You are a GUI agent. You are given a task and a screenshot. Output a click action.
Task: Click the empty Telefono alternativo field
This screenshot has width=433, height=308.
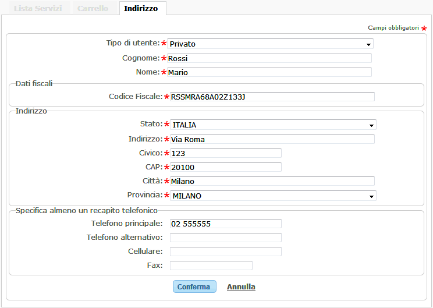pos(226,238)
